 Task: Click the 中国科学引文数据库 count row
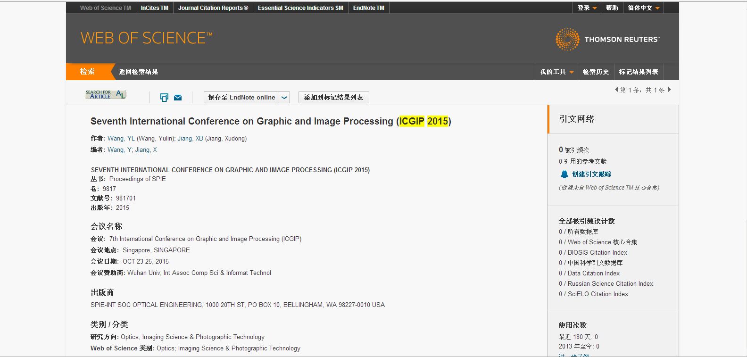[x=591, y=263]
